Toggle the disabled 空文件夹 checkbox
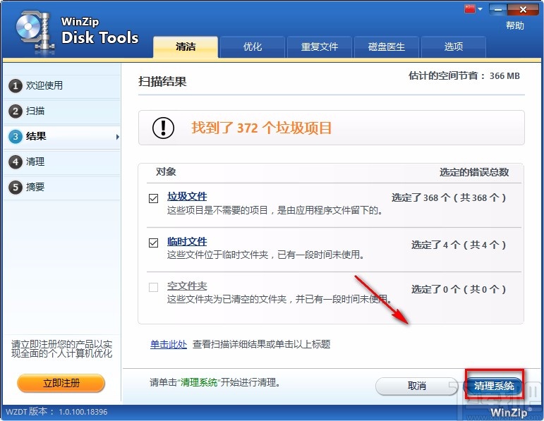The height and width of the screenshot is (421, 544). click(x=153, y=287)
